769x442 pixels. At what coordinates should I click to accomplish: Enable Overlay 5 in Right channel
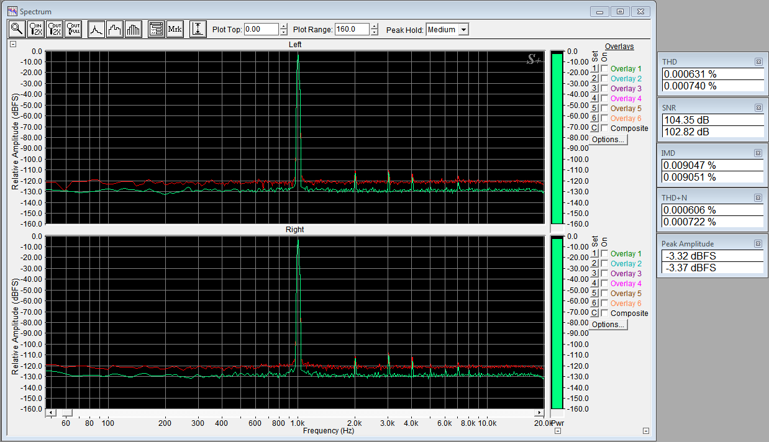click(x=604, y=294)
